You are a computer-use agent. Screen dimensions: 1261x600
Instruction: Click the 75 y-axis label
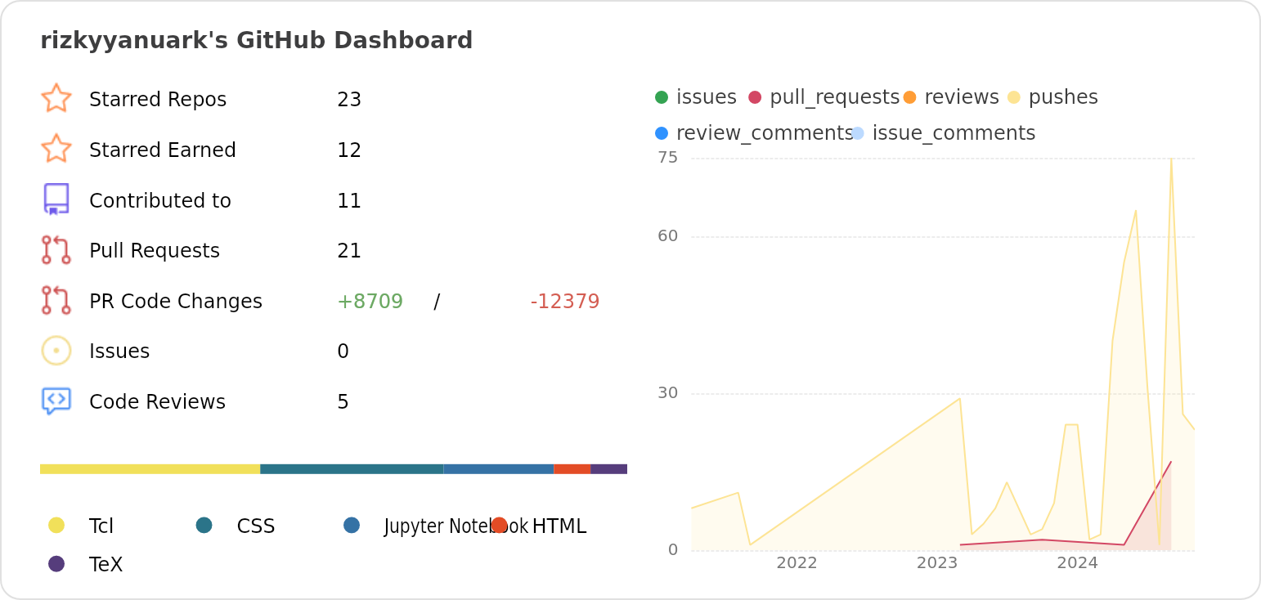(x=668, y=158)
